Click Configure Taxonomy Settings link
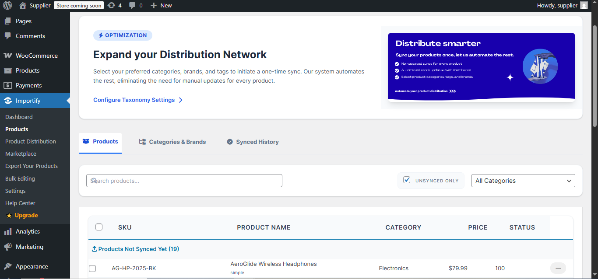This screenshot has width=598, height=279. [134, 100]
